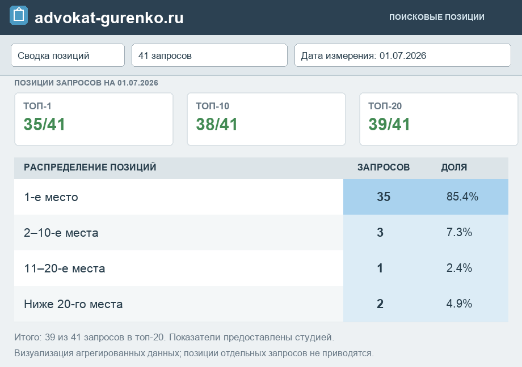Click the 7.3% share value

pos(460,232)
